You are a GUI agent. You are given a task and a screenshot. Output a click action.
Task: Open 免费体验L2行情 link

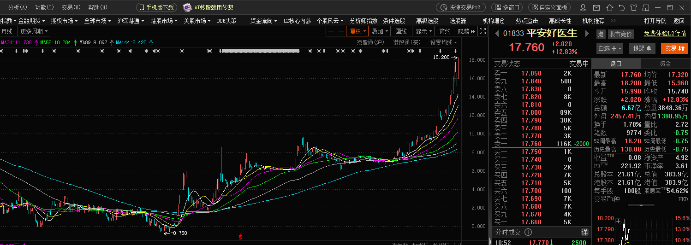(665, 34)
